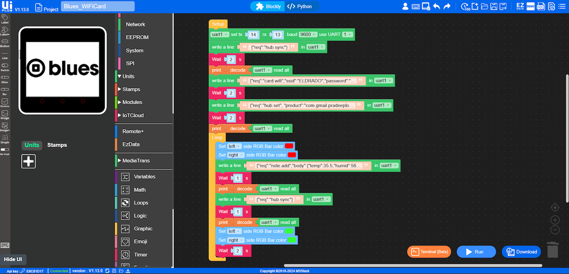Expand the IoTCloud category
Viewport: 569px width, 274px height.
[131, 115]
